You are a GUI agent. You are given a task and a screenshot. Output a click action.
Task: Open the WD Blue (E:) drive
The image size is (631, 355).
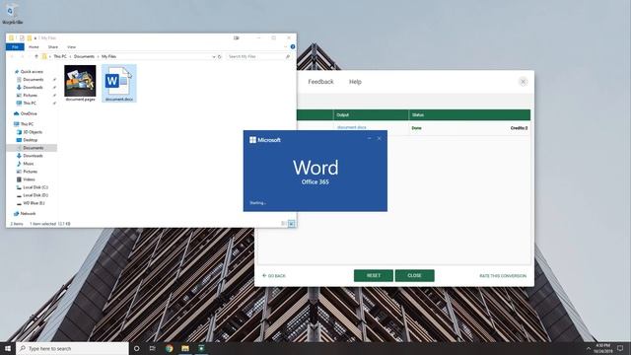click(34, 203)
